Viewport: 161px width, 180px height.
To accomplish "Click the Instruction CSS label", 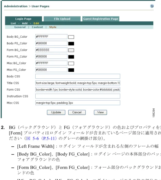I will click(17, 96).
